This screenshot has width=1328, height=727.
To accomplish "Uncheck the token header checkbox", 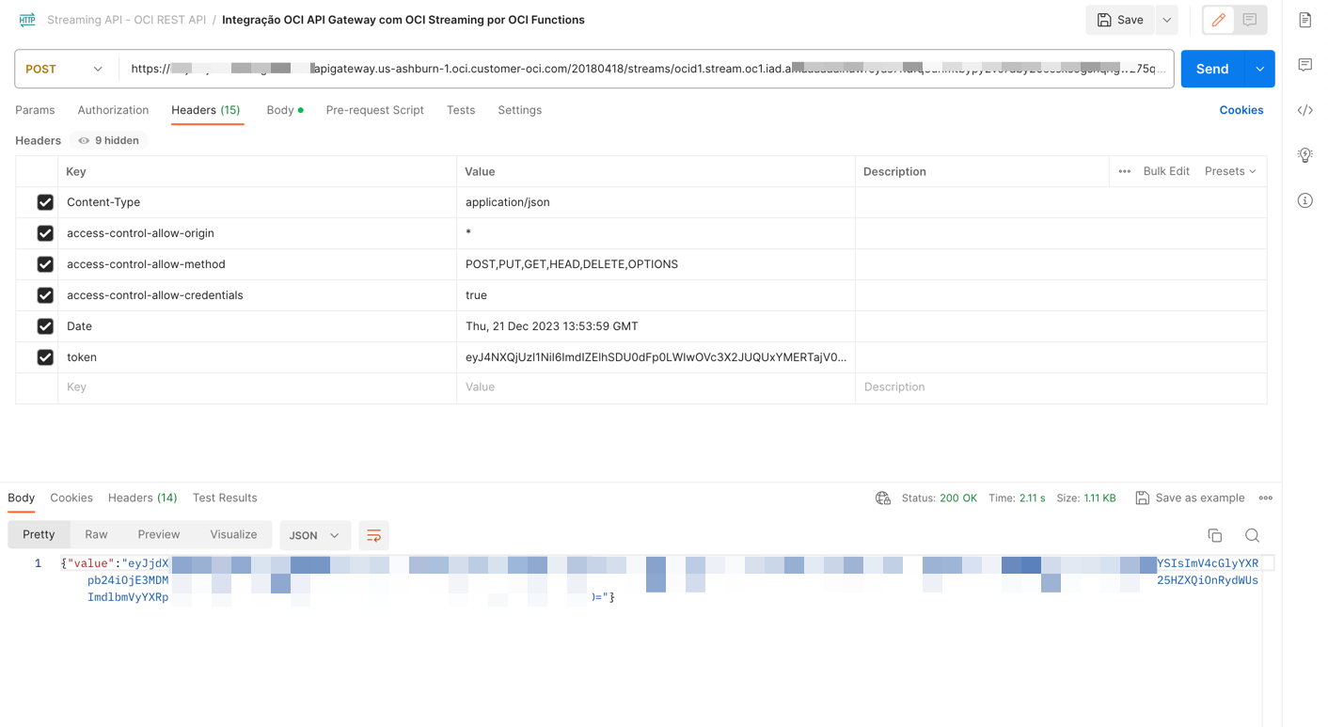I will point(45,357).
